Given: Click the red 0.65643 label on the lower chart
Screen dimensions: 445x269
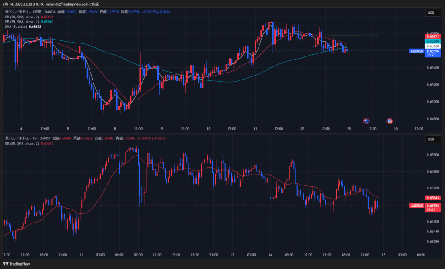Looking at the screenshot, I should (433, 198).
